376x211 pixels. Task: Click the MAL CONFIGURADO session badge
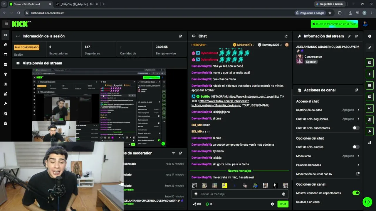(27, 47)
